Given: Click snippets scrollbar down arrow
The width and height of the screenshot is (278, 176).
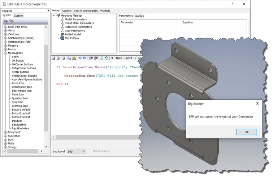Looking at the screenshot, I should (46, 147).
